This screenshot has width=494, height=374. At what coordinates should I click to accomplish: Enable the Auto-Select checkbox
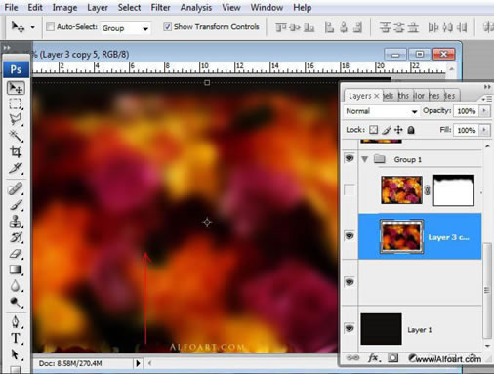click(50, 27)
